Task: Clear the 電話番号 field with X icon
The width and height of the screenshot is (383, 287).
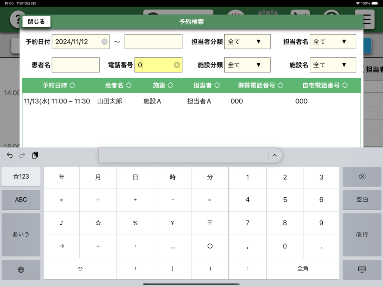Action: 177,65
